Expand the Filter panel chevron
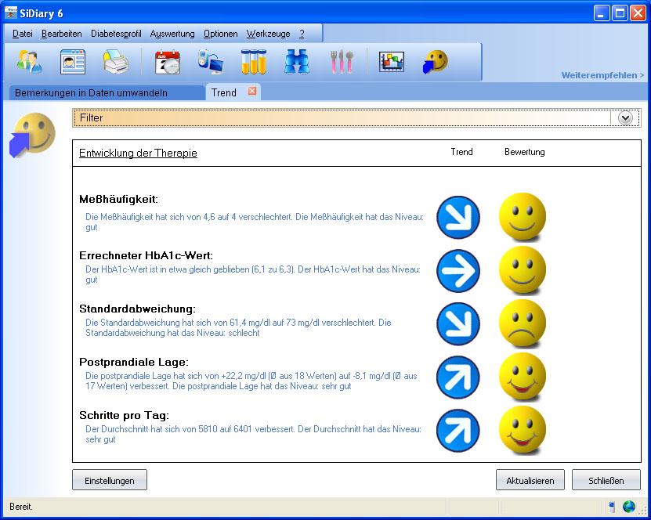The width and height of the screenshot is (651, 520). pyautogui.click(x=625, y=117)
